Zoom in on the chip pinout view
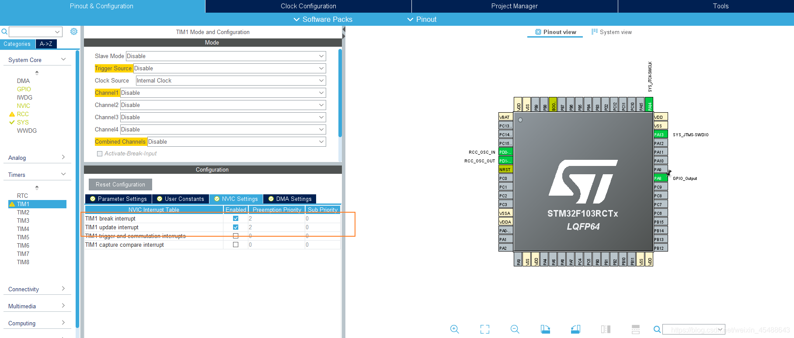Screen dimensions: 794x338 455,329
